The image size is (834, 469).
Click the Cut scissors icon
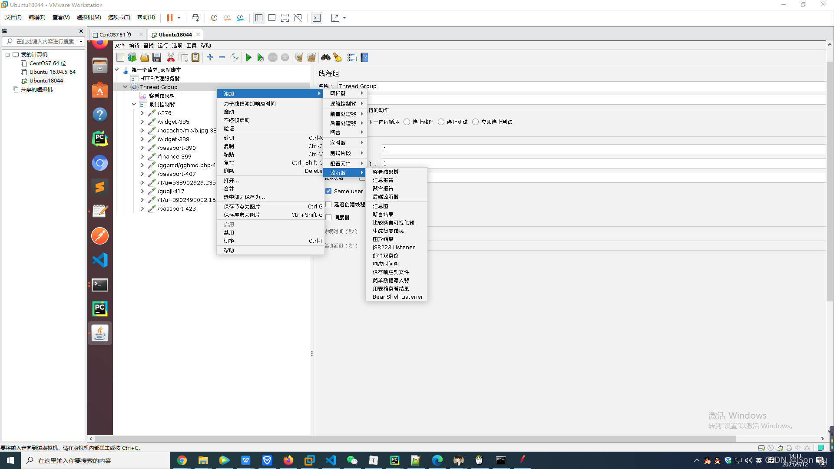[171, 57]
